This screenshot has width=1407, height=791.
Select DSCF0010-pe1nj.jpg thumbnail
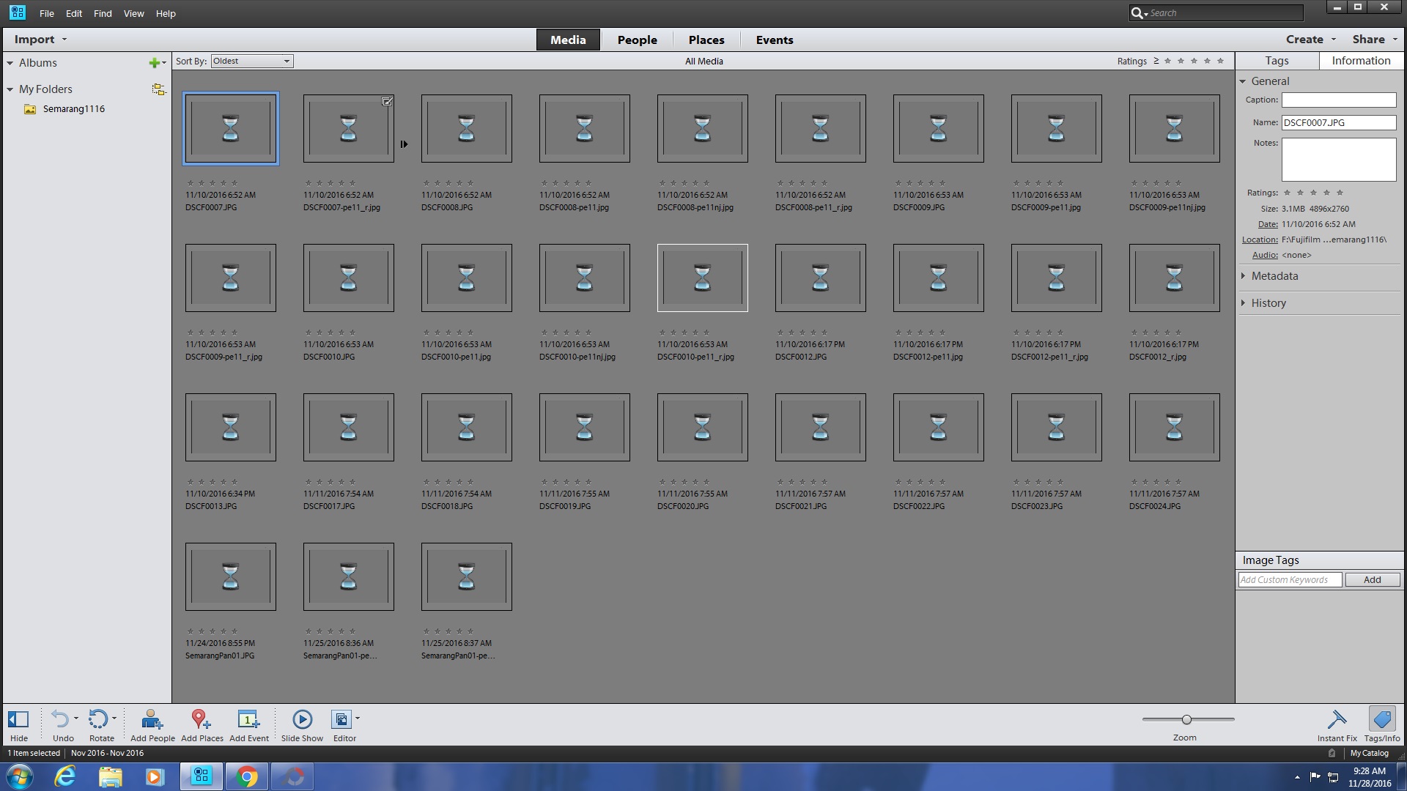[x=583, y=277]
